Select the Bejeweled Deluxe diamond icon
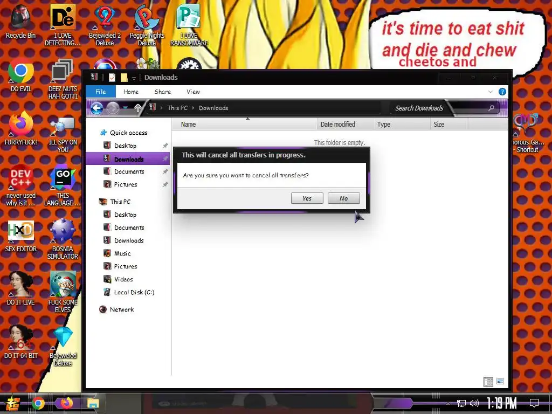 63,347
